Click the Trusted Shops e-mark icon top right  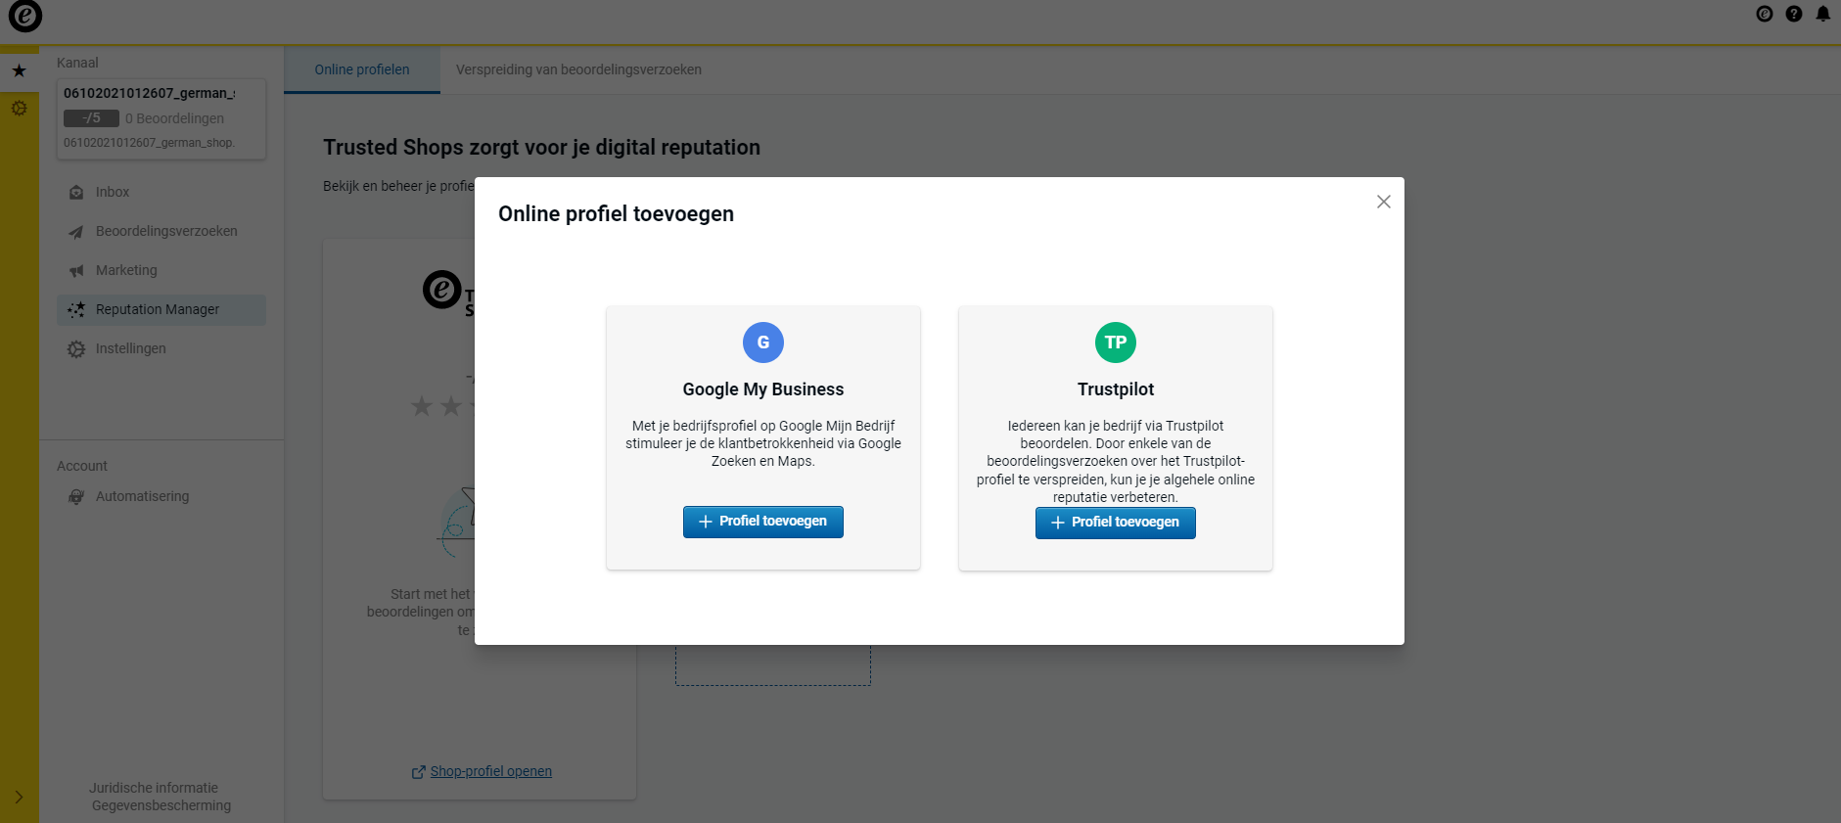(x=1765, y=14)
